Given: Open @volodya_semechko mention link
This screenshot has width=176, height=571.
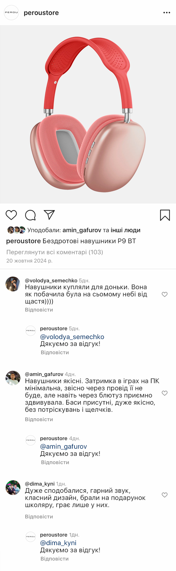Looking at the screenshot, I should coord(72,337).
